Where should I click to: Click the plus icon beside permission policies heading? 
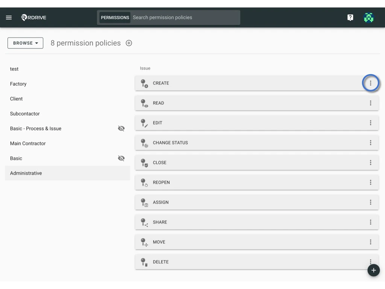tap(129, 43)
